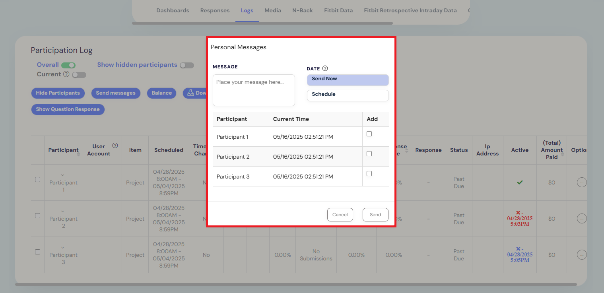The height and width of the screenshot is (293, 604).
Task: Click the blue X inactive icon for Participant 3
Action: point(518,249)
